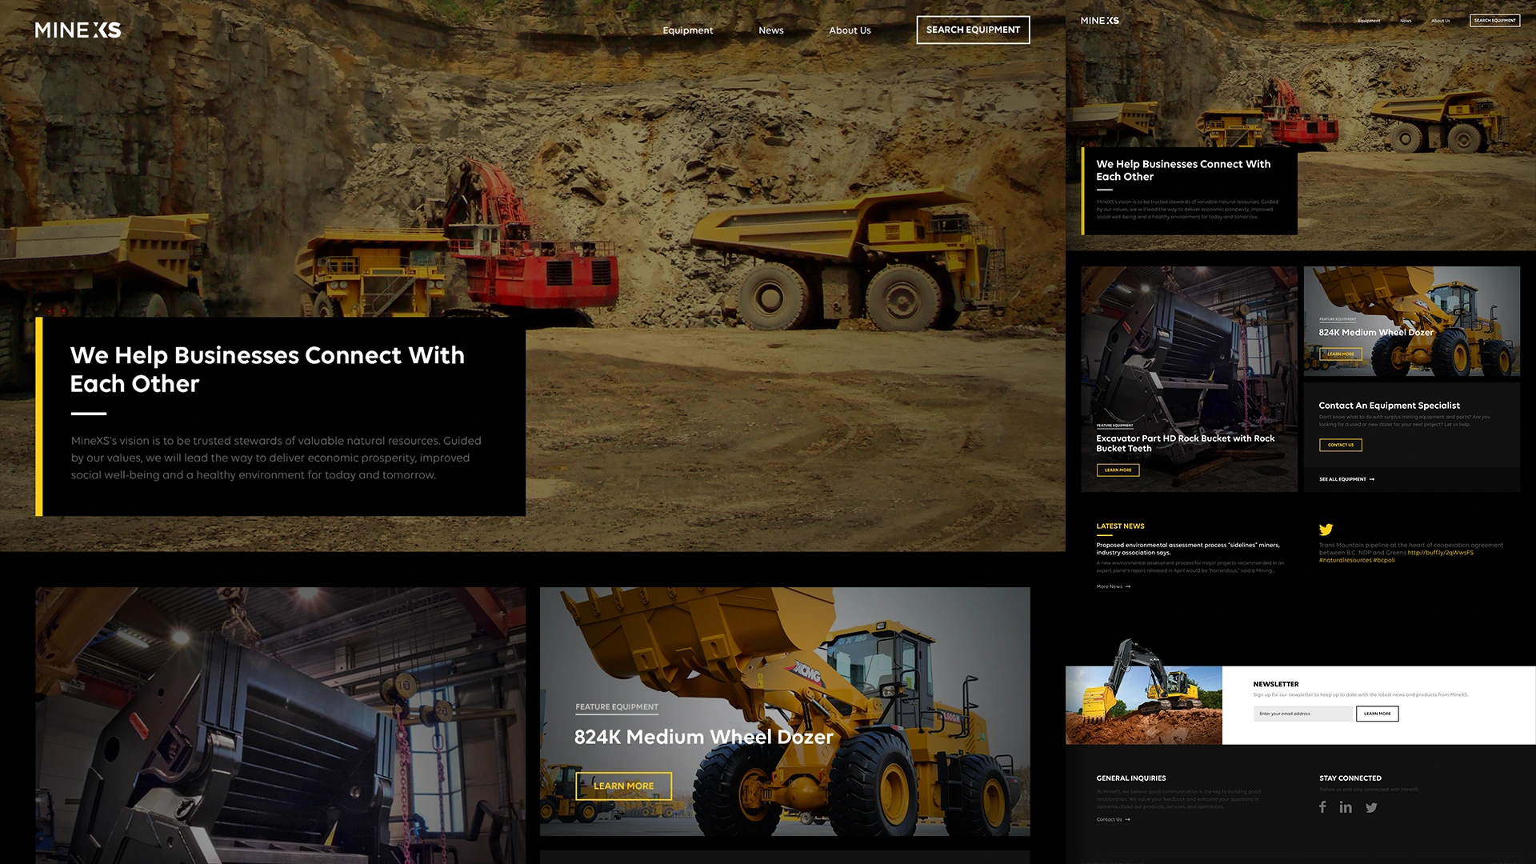Viewport: 1536px width, 864px height.
Task: Click the arrow beside See All Equipment
Action: [x=1372, y=479]
